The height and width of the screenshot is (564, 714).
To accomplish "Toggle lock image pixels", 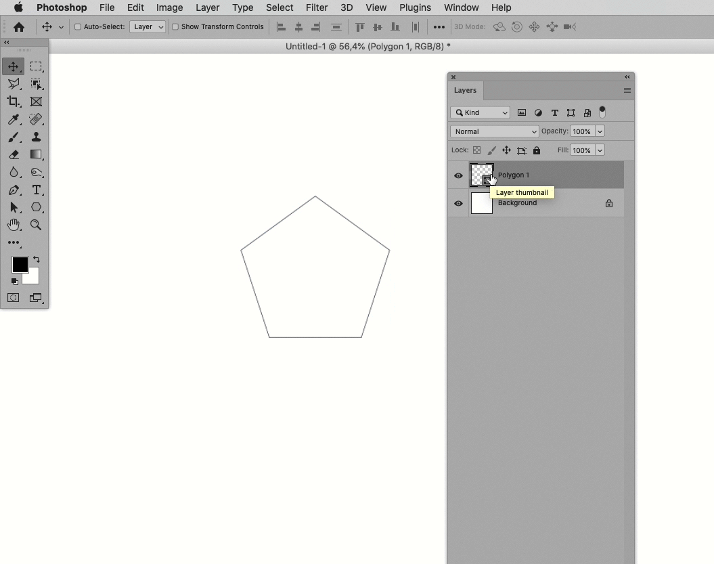I will (492, 150).
